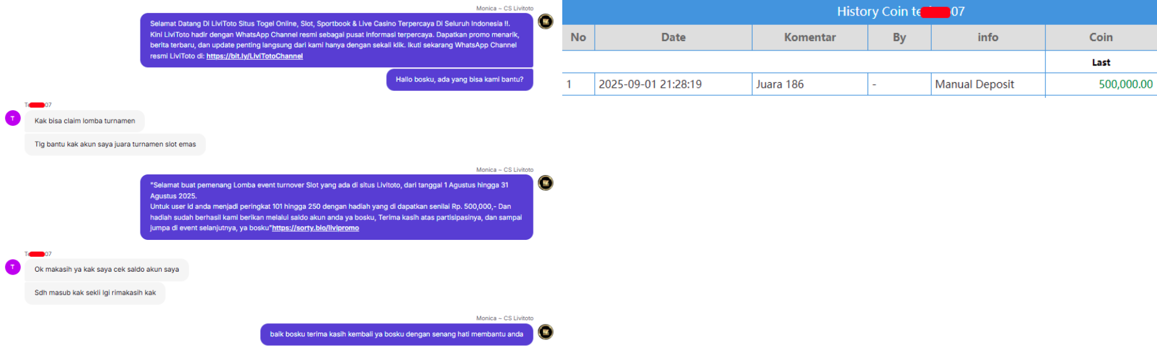Select the 'Juara 186' comment cell
Image resolution: width=1157 pixels, height=352 pixels.
point(810,84)
